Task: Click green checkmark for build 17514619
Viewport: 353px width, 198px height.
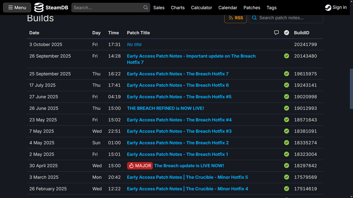Action: tap(287, 189)
